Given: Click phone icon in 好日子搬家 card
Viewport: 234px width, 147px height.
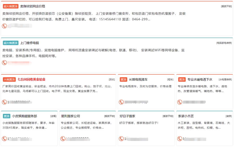Looking at the screenshot, I should (121, 139).
